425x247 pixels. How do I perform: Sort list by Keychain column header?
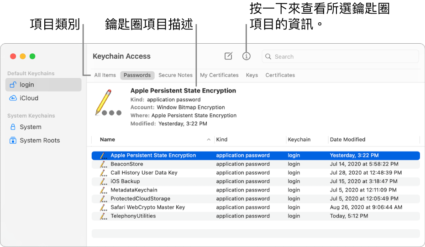point(299,140)
